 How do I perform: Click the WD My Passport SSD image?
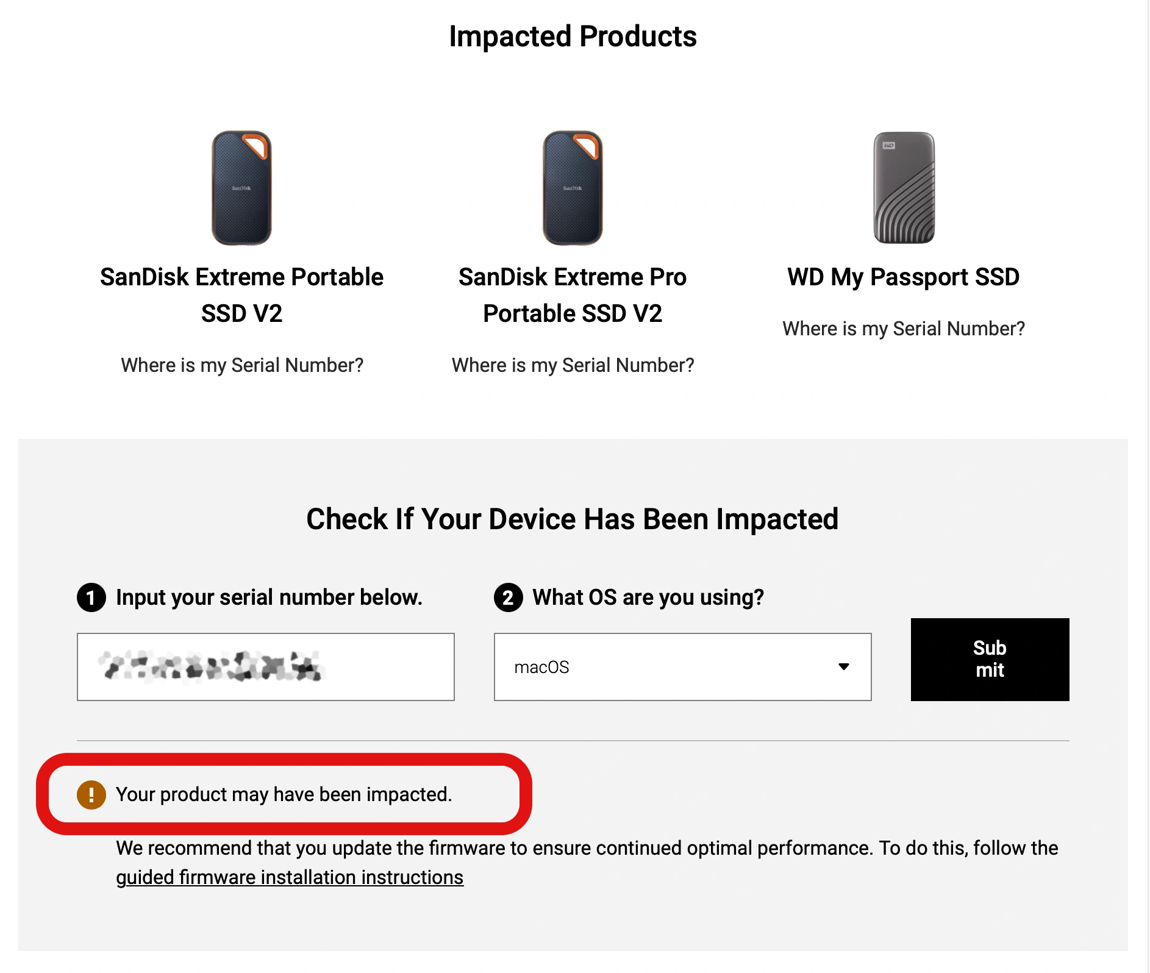pyautogui.click(x=904, y=188)
